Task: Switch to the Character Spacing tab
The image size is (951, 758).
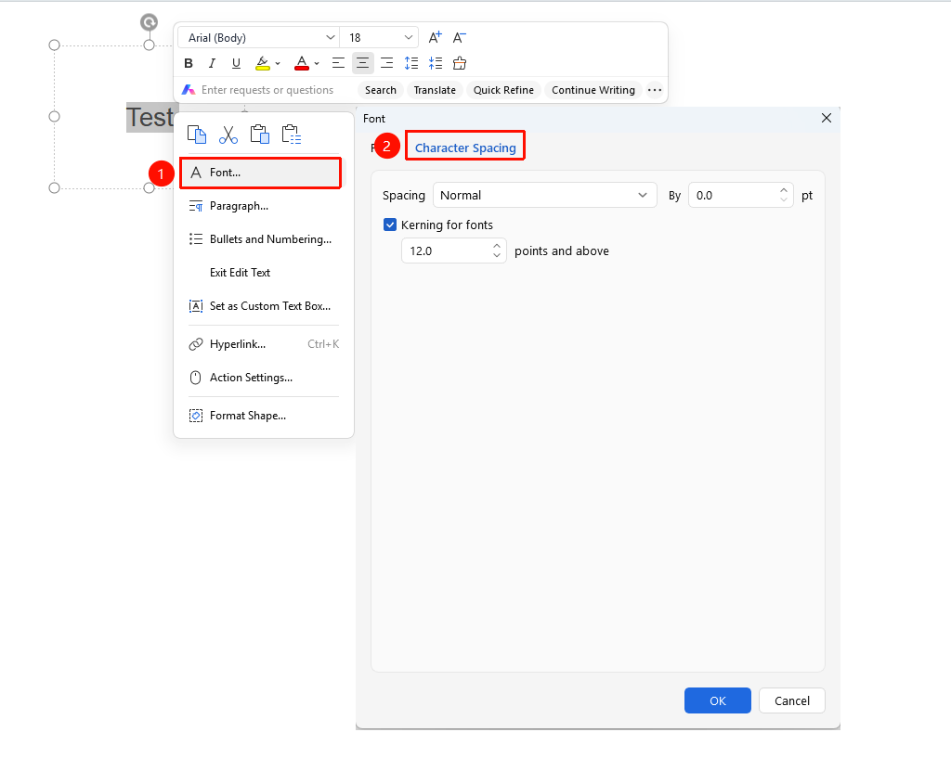Action: (465, 148)
